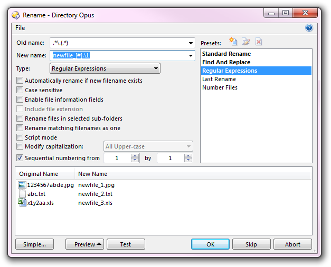Click the Directory Opus title bar icon

click(16, 15)
